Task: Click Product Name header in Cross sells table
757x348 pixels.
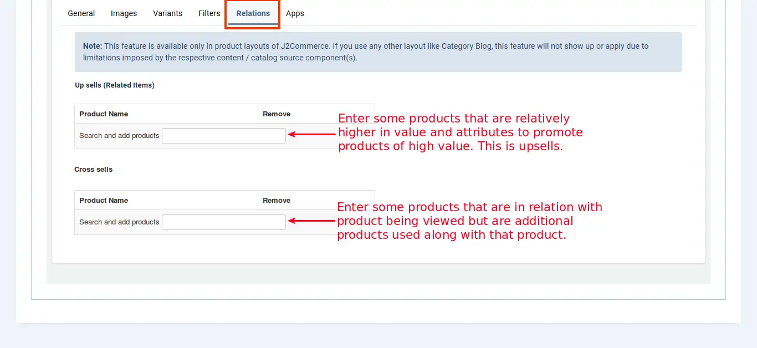Action: [x=104, y=201]
